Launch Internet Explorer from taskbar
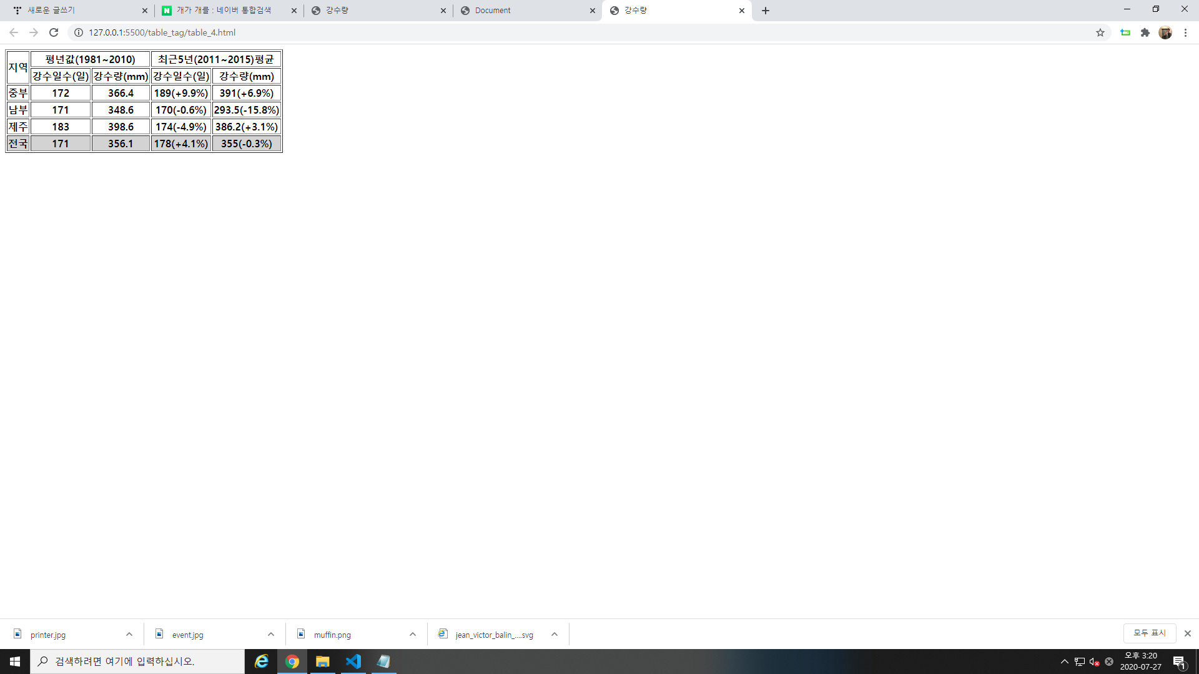The image size is (1199, 674). 262,662
